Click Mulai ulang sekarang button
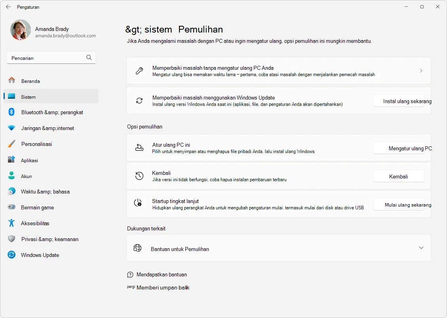447x318 pixels. (399, 205)
